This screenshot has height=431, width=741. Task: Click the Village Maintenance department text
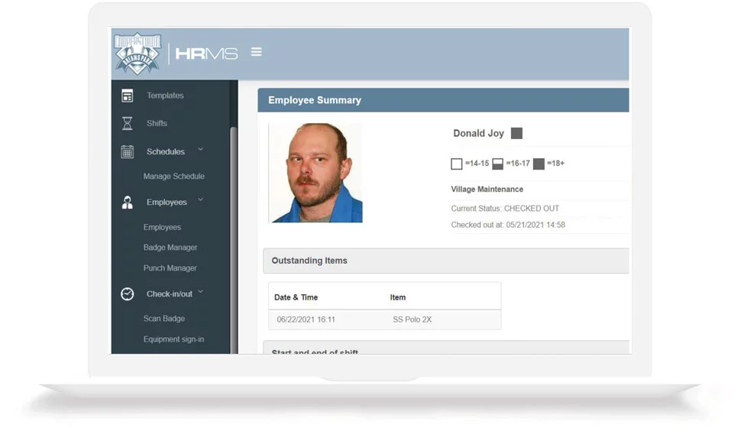click(487, 189)
